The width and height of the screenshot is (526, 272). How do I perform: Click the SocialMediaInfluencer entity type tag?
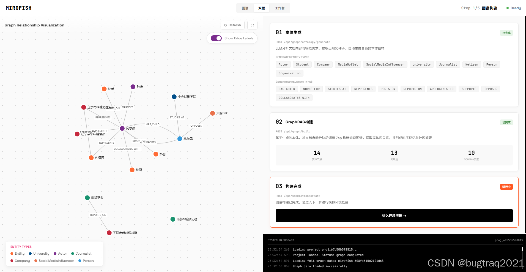coord(385,64)
